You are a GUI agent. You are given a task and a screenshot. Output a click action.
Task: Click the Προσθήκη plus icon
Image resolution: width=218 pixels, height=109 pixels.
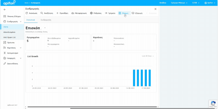[57, 13]
